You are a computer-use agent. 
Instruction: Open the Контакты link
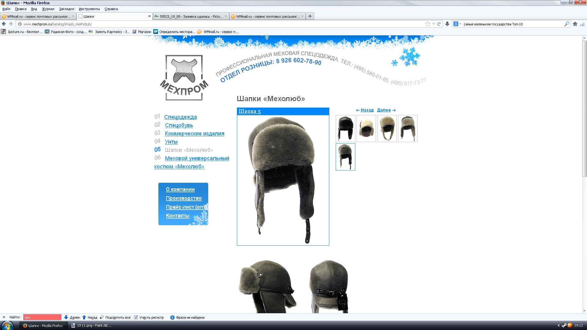tap(178, 215)
